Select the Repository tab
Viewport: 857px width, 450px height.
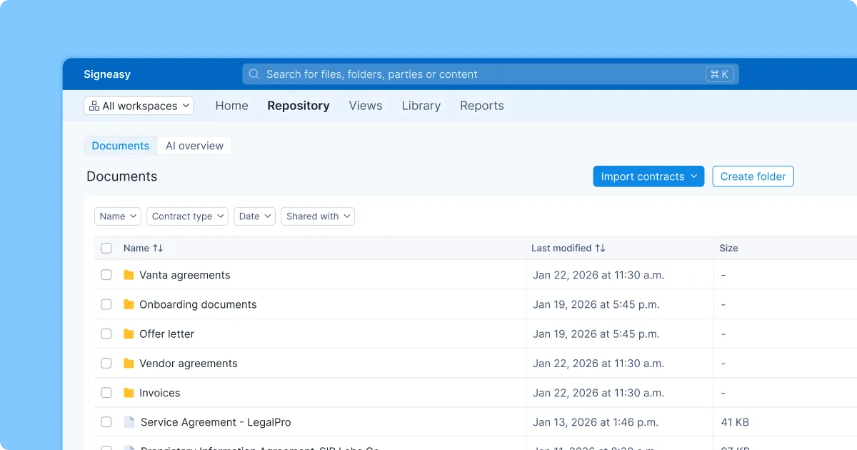[299, 106]
